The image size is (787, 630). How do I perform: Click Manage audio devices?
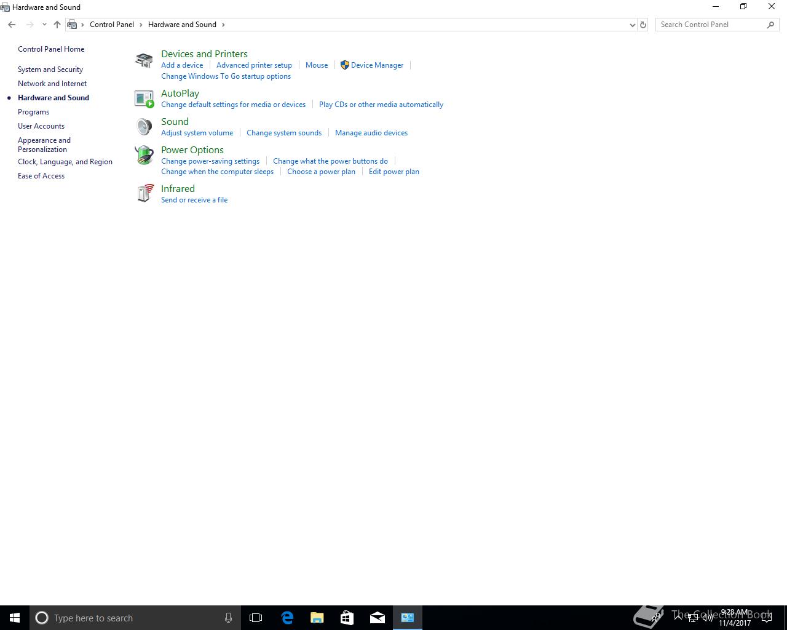coord(371,133)
